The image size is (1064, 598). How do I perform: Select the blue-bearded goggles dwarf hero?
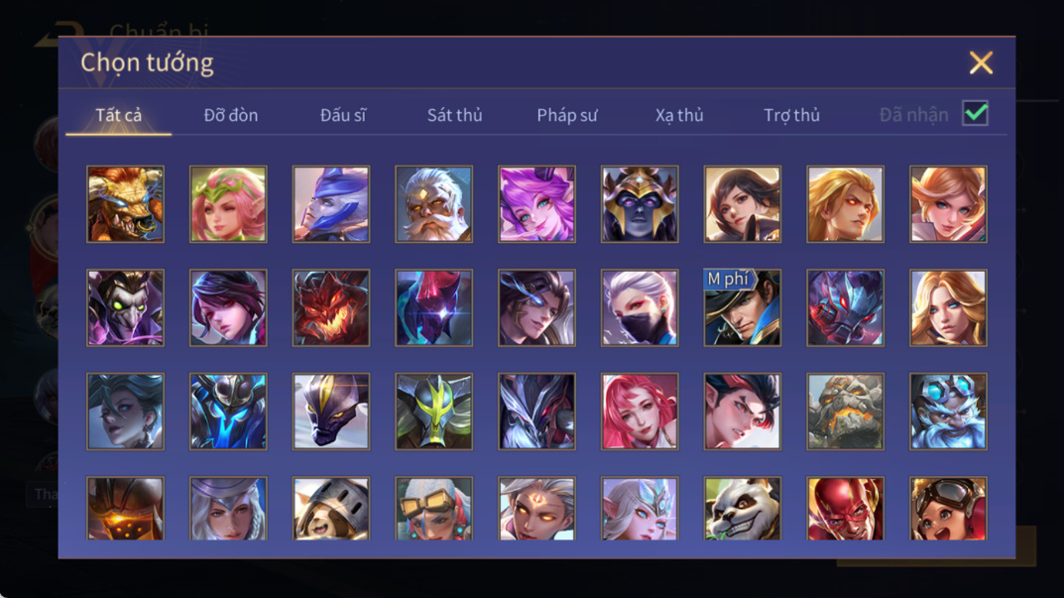point(948,412)
